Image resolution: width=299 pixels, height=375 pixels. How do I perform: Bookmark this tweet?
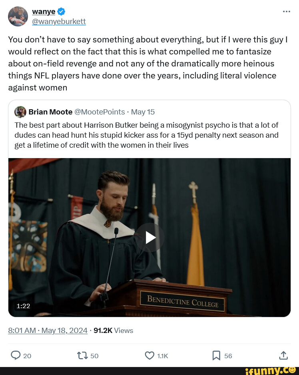click(x=216, y=355)
